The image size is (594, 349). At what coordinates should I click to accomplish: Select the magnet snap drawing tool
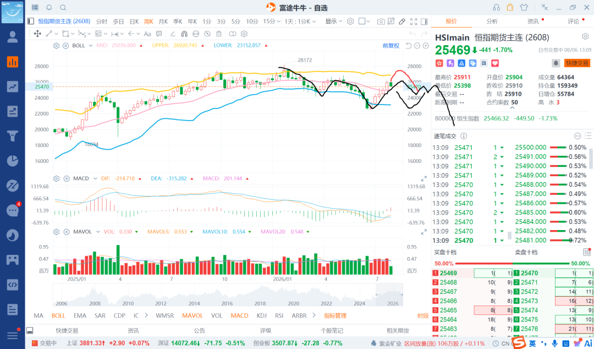coord(184,34)
